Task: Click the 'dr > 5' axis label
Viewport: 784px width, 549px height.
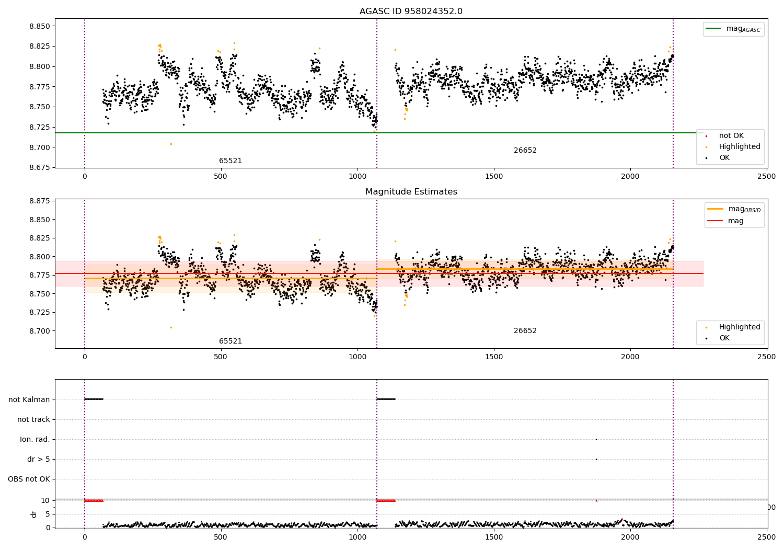Action: click(x=39, y=459)
